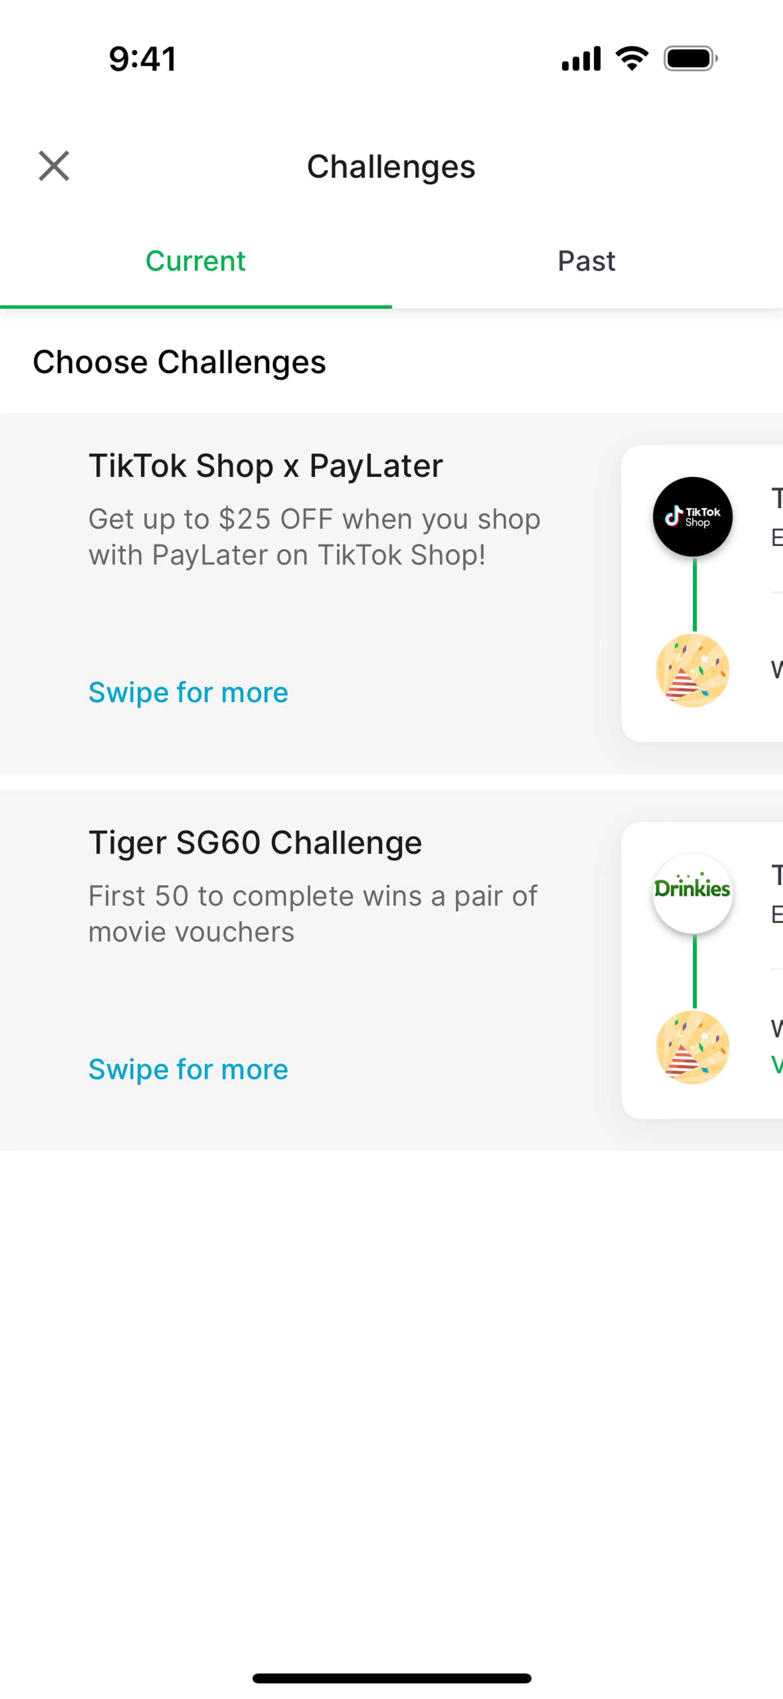783x1699 pixels.
Task: Tap the Drinkies logo icon
Action: pyautogui.click(x=692, y=893)
